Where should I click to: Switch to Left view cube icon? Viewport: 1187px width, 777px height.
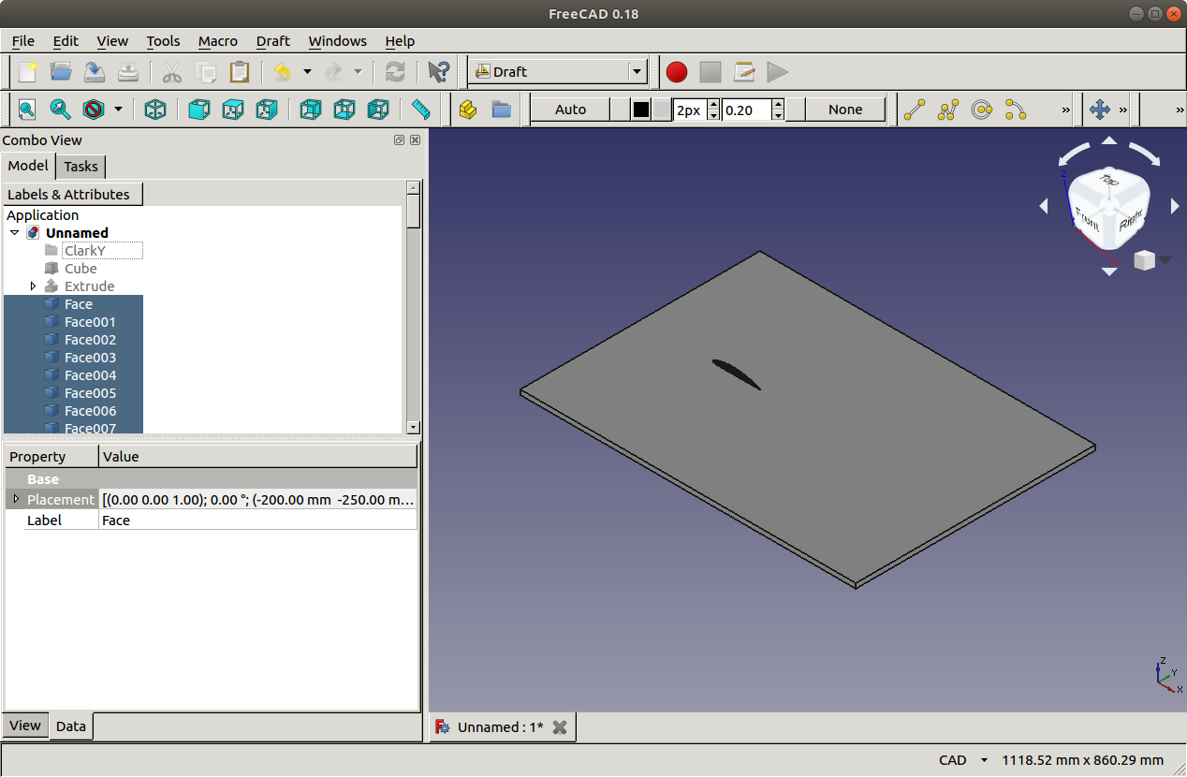(378, 110)
